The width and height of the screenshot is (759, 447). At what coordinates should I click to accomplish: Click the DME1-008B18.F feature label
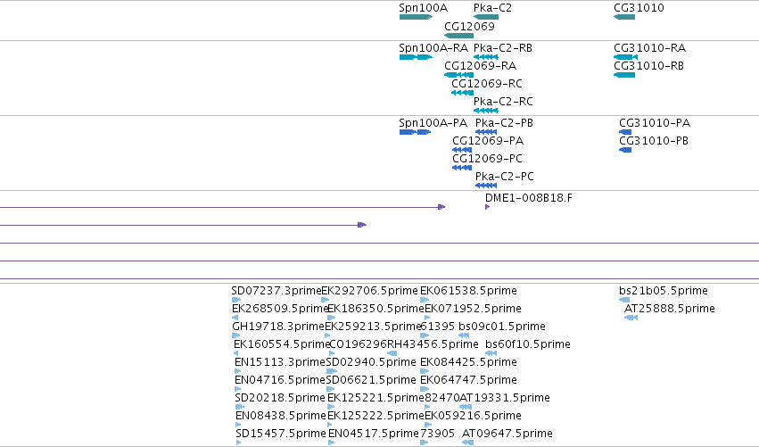(x=529, y=198)
